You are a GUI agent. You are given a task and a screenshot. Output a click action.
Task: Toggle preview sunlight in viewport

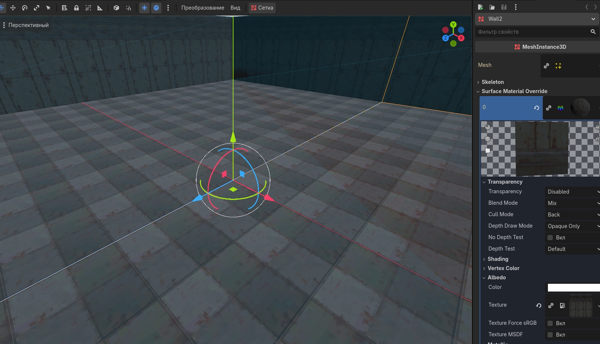144,8
